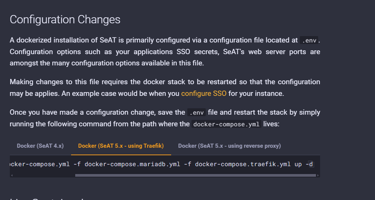Select the Docker (SeAT 5.x - using Traefik) tab
The image size is (375, 200).
point(121,146)
